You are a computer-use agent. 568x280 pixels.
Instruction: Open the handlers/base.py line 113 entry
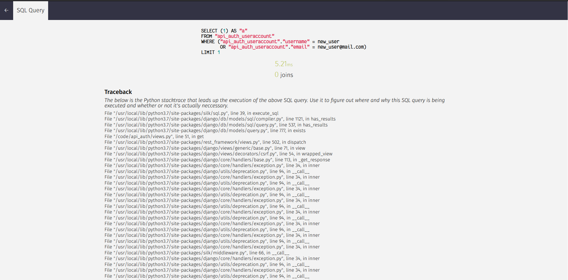(x=217, y=160)
